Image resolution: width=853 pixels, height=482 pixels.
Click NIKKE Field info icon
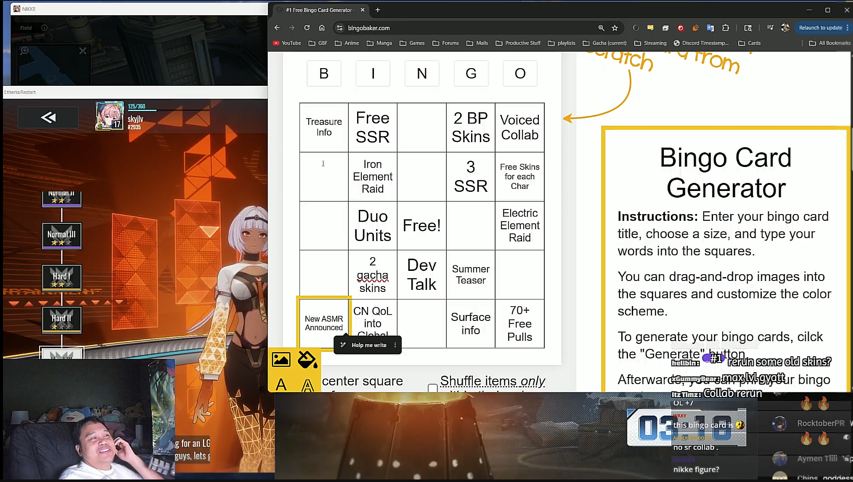(x=45, y=28)
